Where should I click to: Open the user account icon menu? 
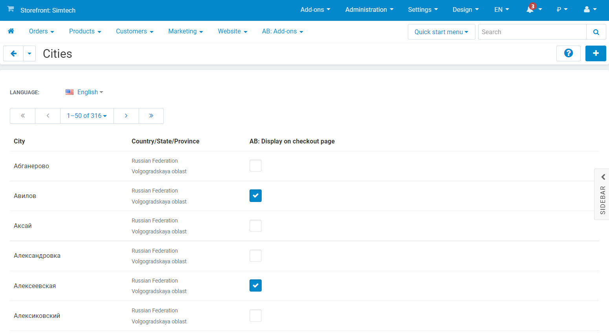590,9
